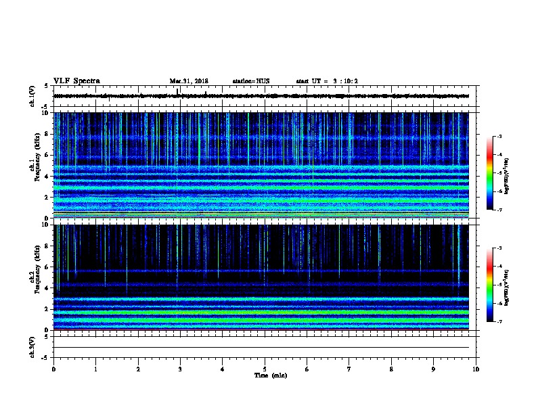The height and width of the screenshot is (414, 536).
Task: Click the ch.2 "Frequency (kHz)" axis label
Action: pyautogui.click(x=37, y=269)
